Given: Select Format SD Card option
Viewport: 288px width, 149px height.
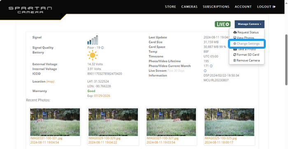Looking at the screenshot, I should click(246, 55).
